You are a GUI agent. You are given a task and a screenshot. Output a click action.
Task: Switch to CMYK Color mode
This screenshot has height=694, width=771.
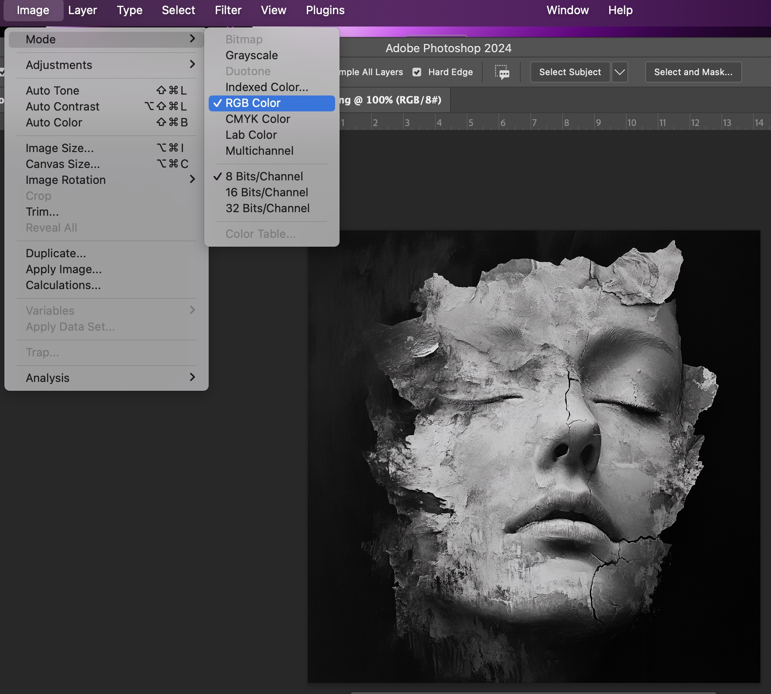click(272, 119)
